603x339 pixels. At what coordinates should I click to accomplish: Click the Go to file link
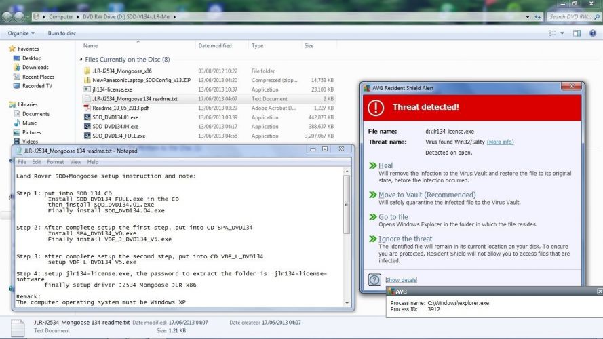[x=393, y=217]
